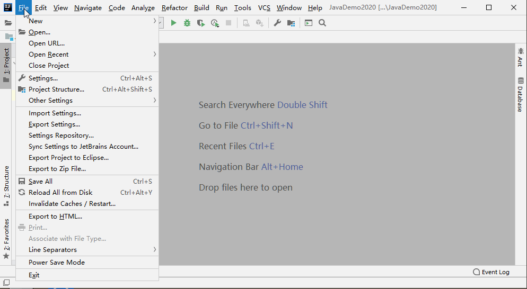The width and height of the screenshot is (527, 289).
Task: Select Close Project
Action: (x=87, y=66)
